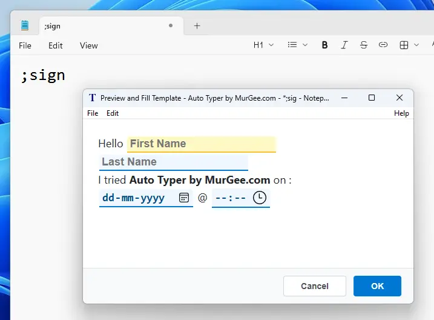The image size is (434, 320).
Task: Apply strikethrough formatting in the toolbar
Action: (364, 45)
